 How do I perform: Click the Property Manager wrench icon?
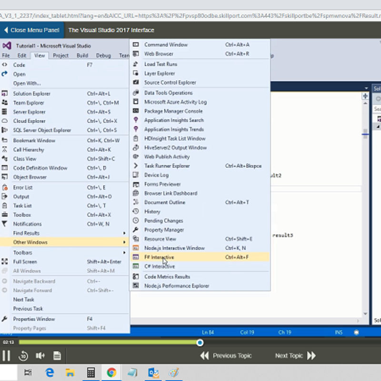coord(136,230)
